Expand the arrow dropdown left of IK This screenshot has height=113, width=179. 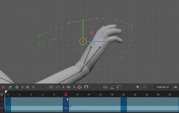click(x=23, y=87)
